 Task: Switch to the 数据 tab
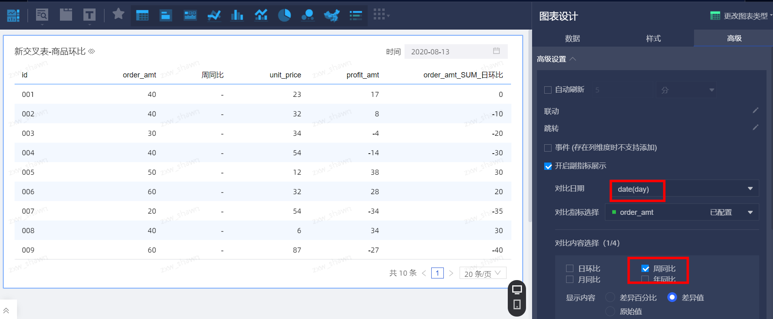[572, 39]
